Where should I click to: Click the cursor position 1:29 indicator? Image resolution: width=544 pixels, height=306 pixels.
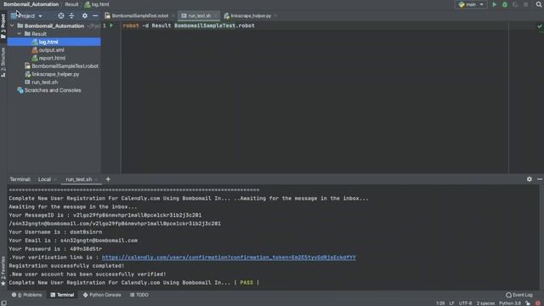click(x=440, y=303)
